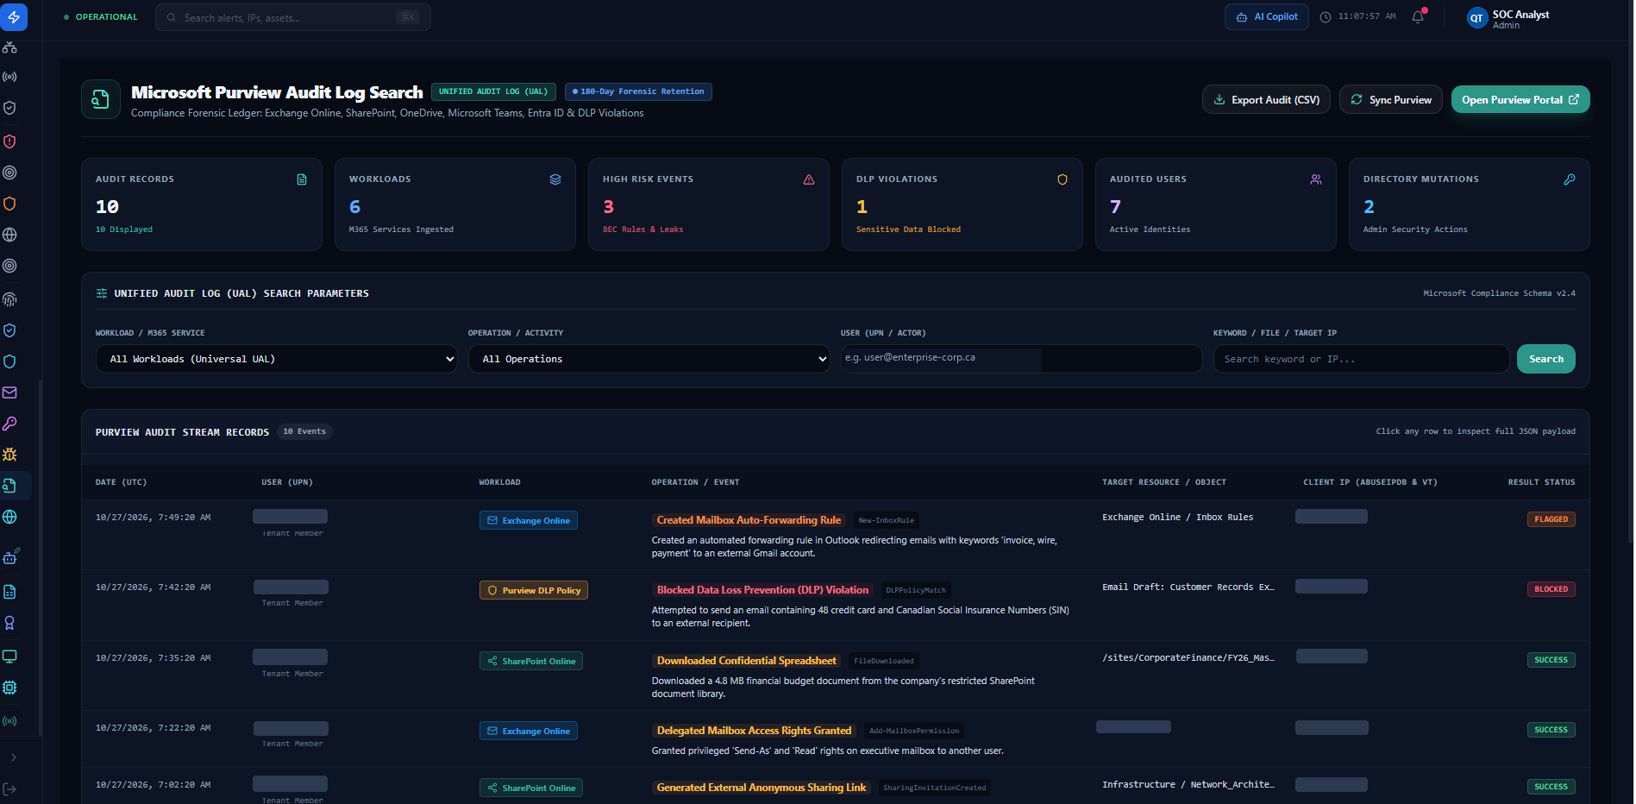
Task: Click the AI Copilot button
Action: click(x=1267, y=16)
